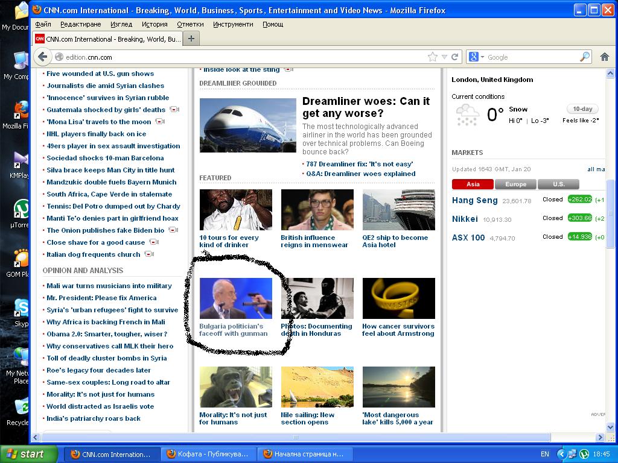Screen dimensions: 618x463
Task: Open the Редактиране menu
Action: coord(81,24)
